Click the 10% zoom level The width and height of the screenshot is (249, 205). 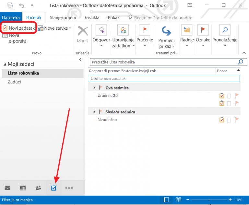(x=239, y=200)
